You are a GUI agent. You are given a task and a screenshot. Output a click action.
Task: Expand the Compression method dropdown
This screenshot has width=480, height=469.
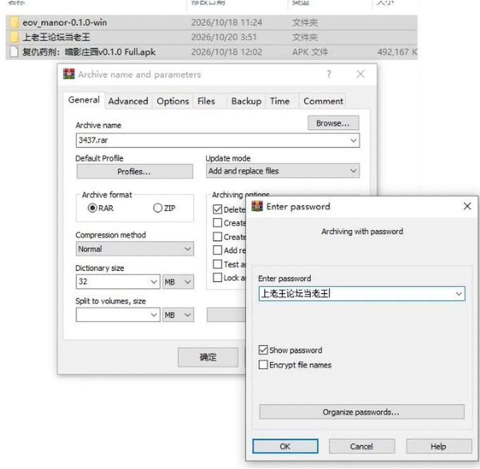coord(134,248)
